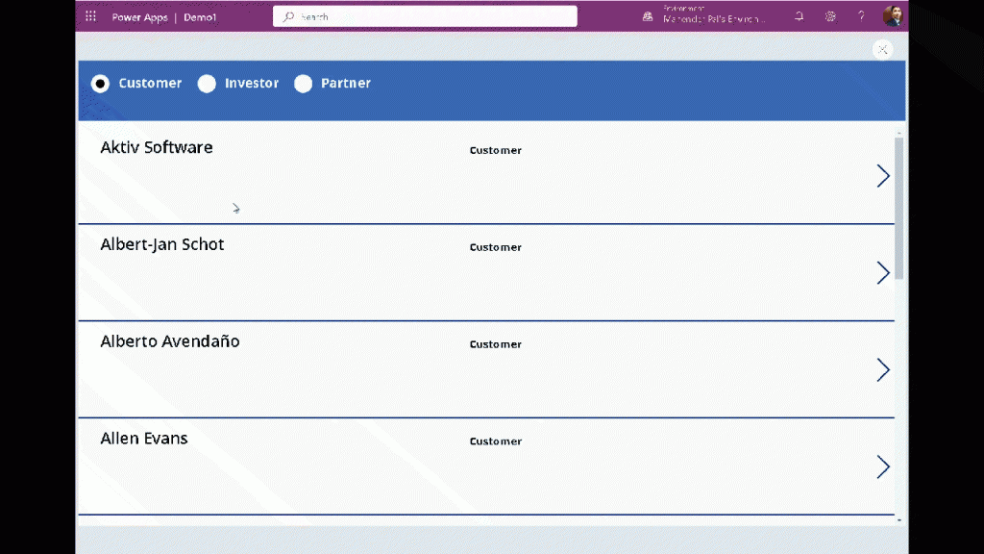This screenshot has height=554, width=984.
Task: Open Alberto Avendaño details chevron
Action: tap(883, 370)
